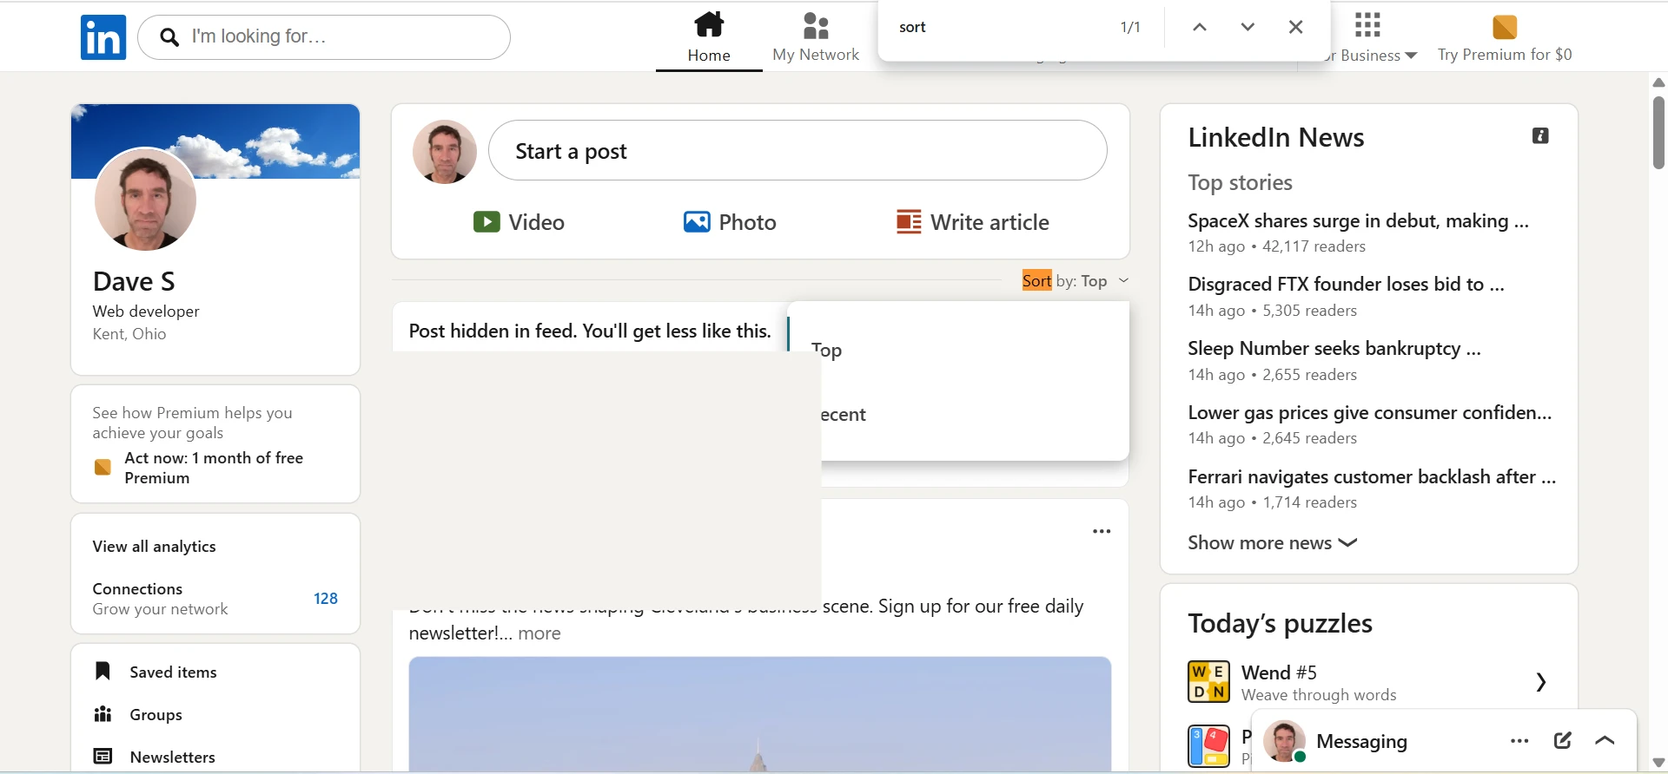This screenshot has height=774, width=1668.
Task: Open the For Business apps grid icon
Action: (x=1367, y=25)
